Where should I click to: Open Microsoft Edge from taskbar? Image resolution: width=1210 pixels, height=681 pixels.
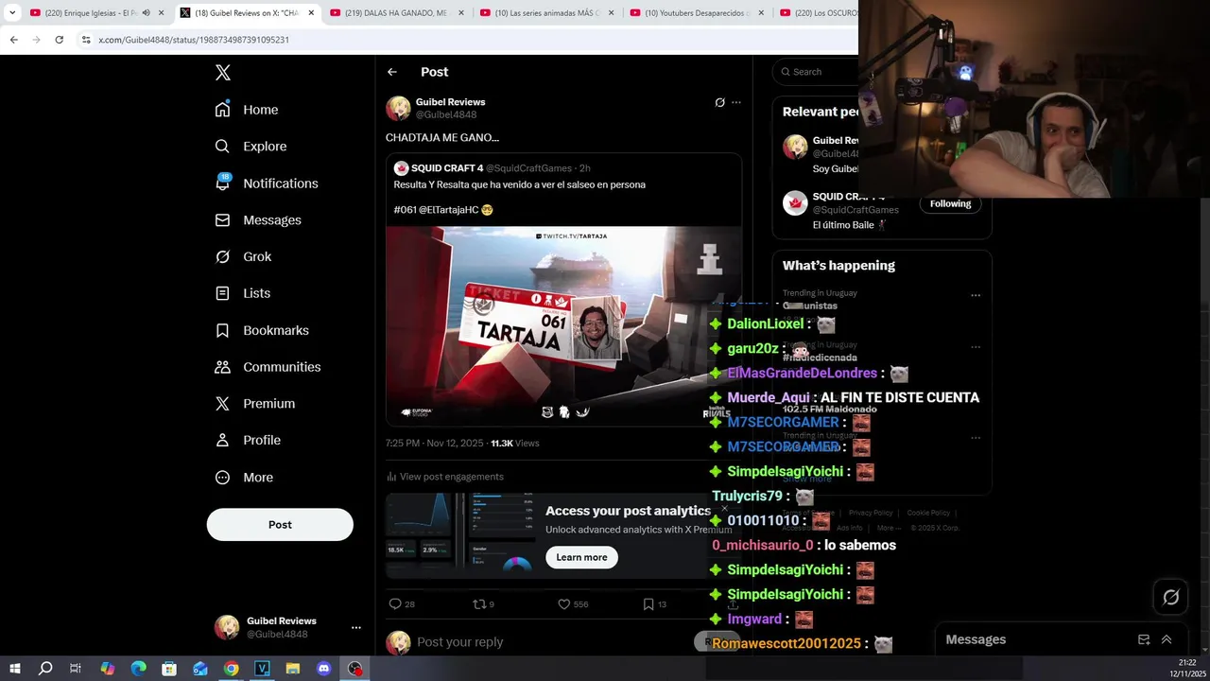point(138,669)
